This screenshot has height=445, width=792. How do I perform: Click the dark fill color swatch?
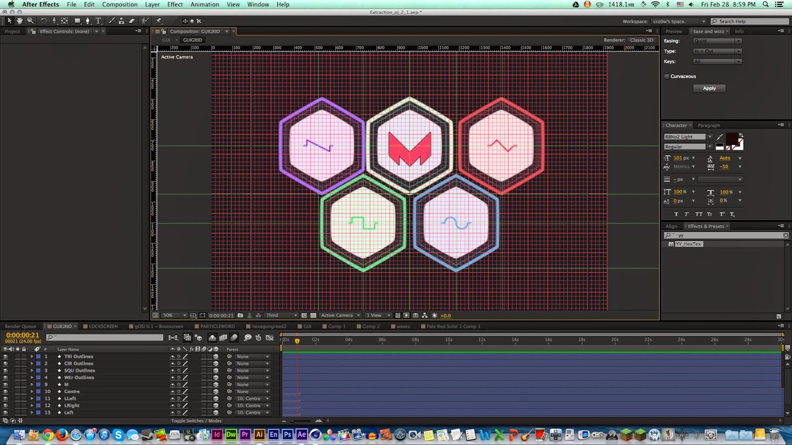(732, 139)
